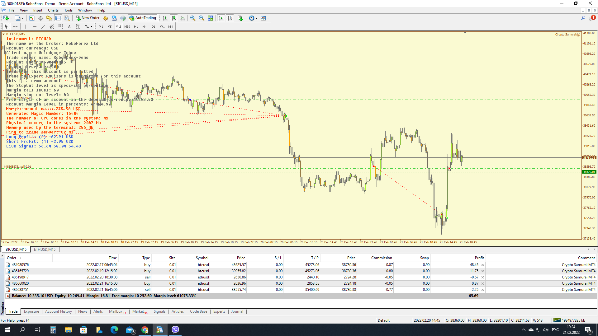Open the Charts menu
598x336 pixels.
(x=53, y=10)
